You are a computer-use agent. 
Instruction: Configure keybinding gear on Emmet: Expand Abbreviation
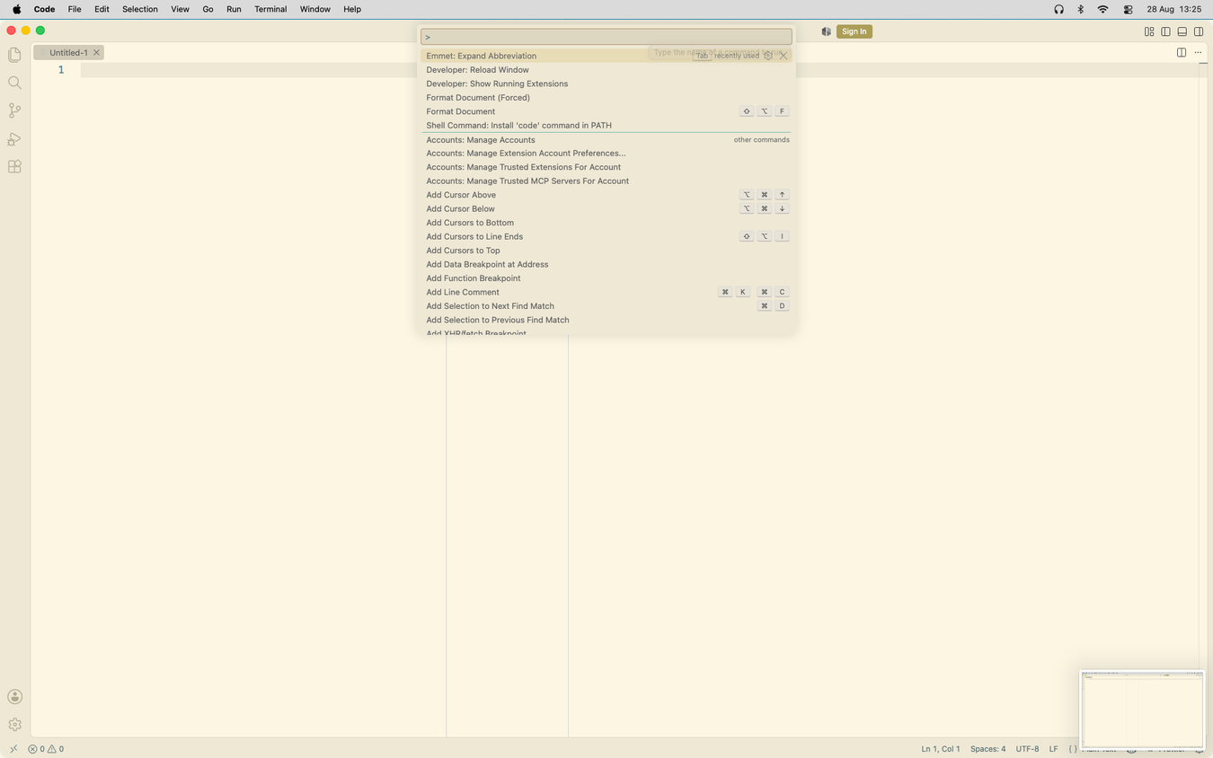[x=768, y=56]
